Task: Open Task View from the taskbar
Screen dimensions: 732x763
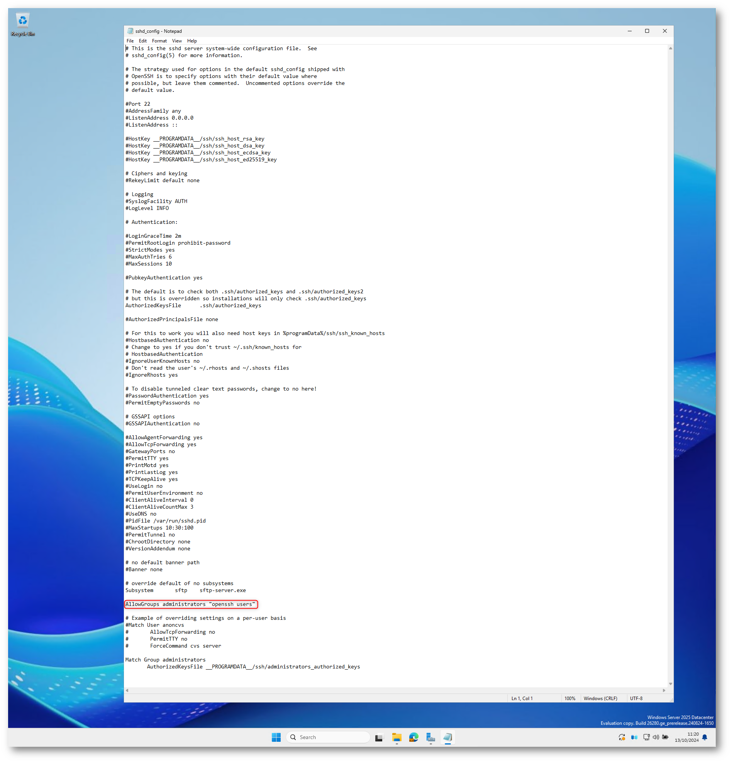Action: (x=379, y=737)
